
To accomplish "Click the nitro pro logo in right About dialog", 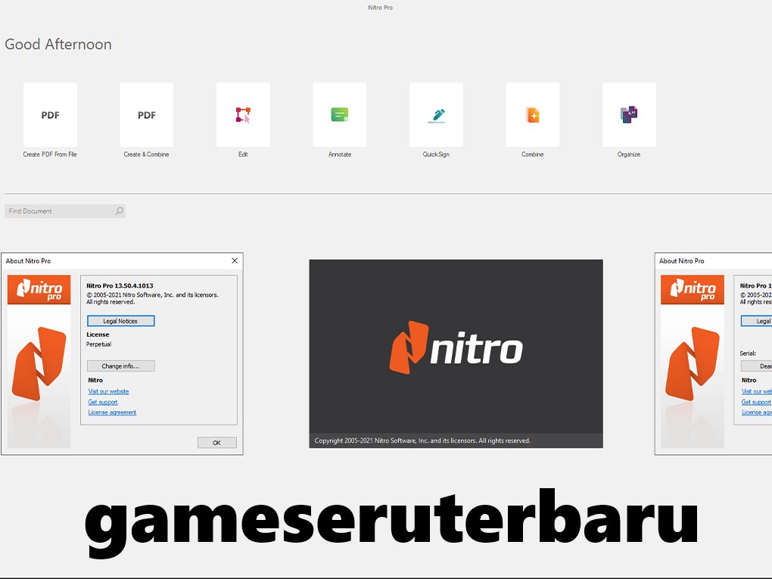I will [693, 289].
